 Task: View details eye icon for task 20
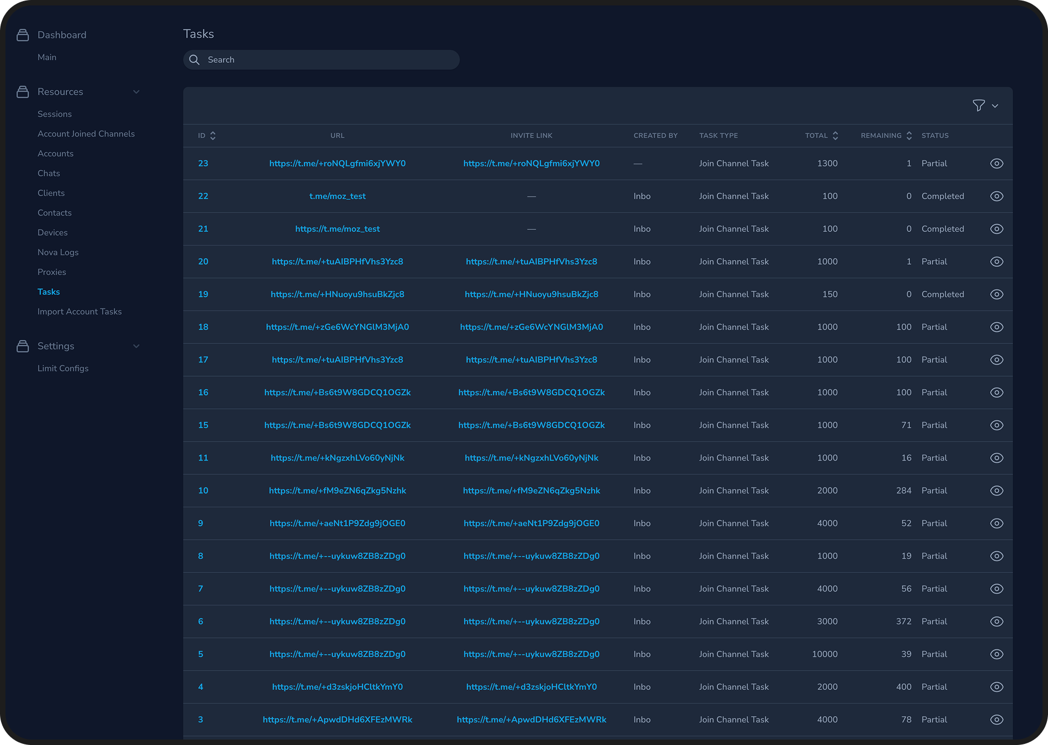tap(997, 262)
